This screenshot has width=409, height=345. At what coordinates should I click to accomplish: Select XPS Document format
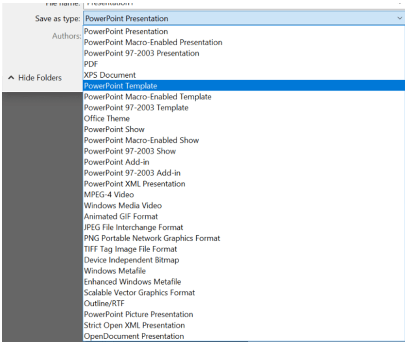(110, 75)
